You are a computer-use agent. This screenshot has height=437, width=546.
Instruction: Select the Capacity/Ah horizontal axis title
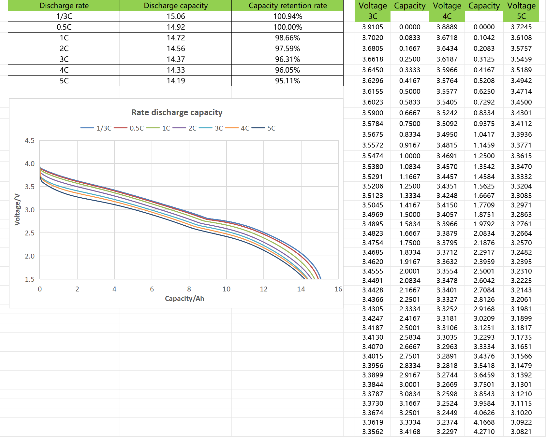point(184,299)
